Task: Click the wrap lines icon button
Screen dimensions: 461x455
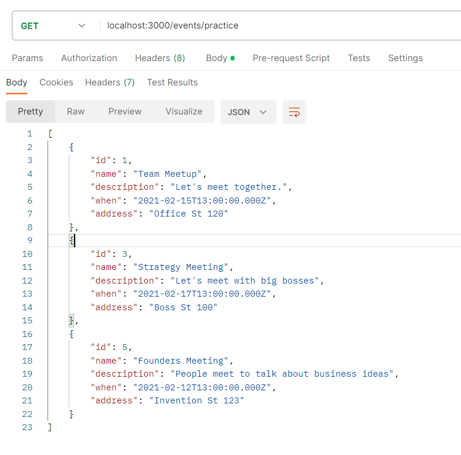Action: pos(294,112)
